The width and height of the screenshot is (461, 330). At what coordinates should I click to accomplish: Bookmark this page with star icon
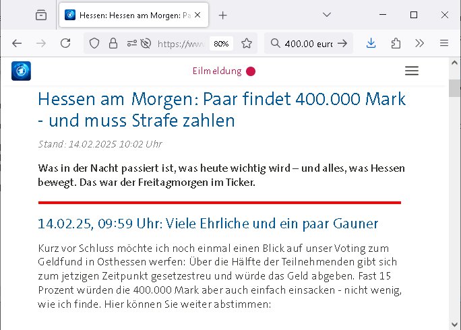[247, 43]
